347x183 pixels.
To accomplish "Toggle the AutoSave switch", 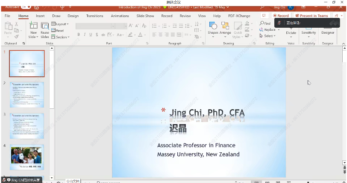I will point(26,7).
